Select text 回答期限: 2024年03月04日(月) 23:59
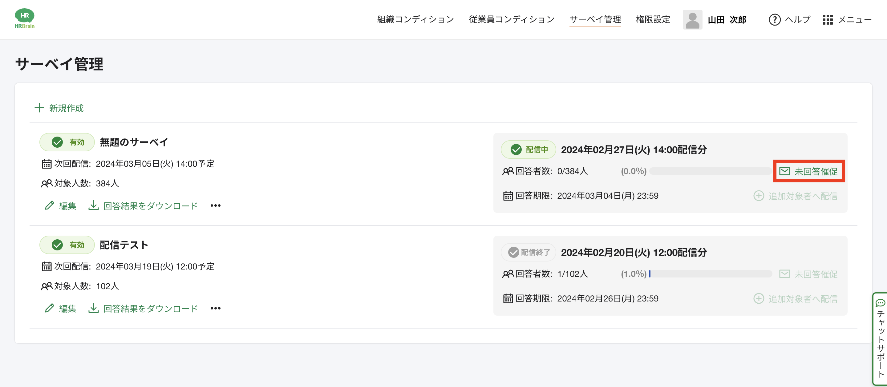The width and height of the screenshot is (887, 387). click(587, 196)
